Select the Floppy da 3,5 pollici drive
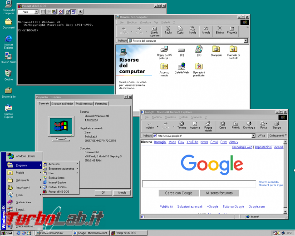 click(164, 53)
